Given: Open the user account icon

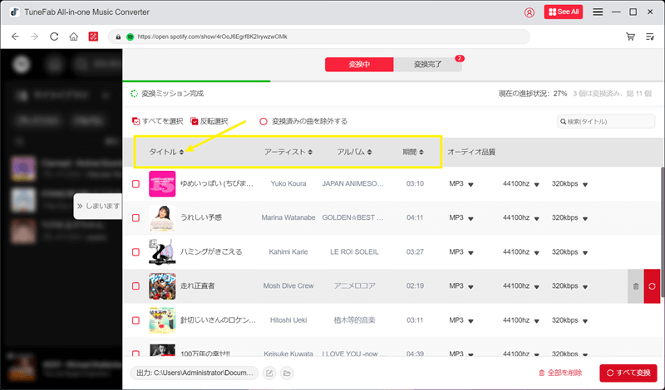Looking at the screenshot, I should click(x=530, y=12).
